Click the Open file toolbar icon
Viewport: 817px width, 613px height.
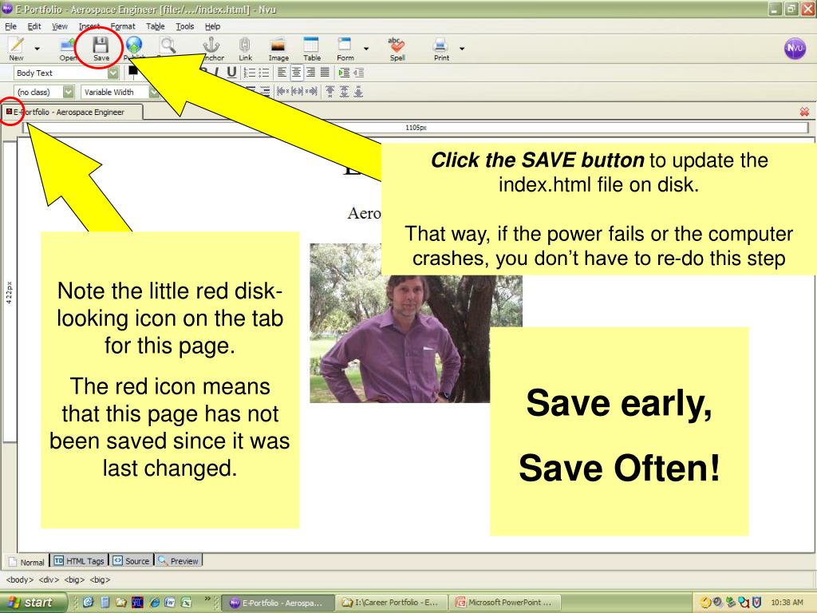coord(68,47)
